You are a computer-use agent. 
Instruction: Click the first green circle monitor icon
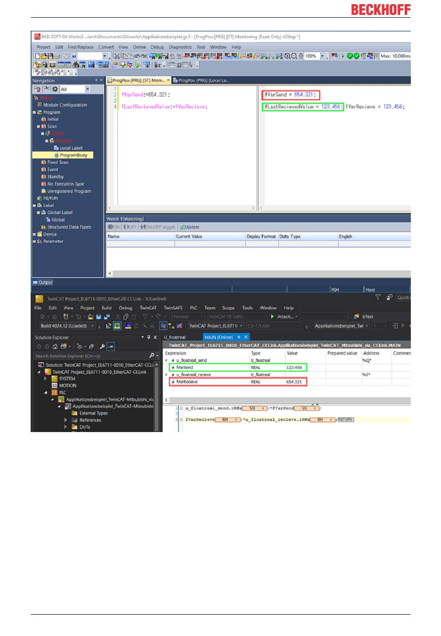tap(350, 56)
